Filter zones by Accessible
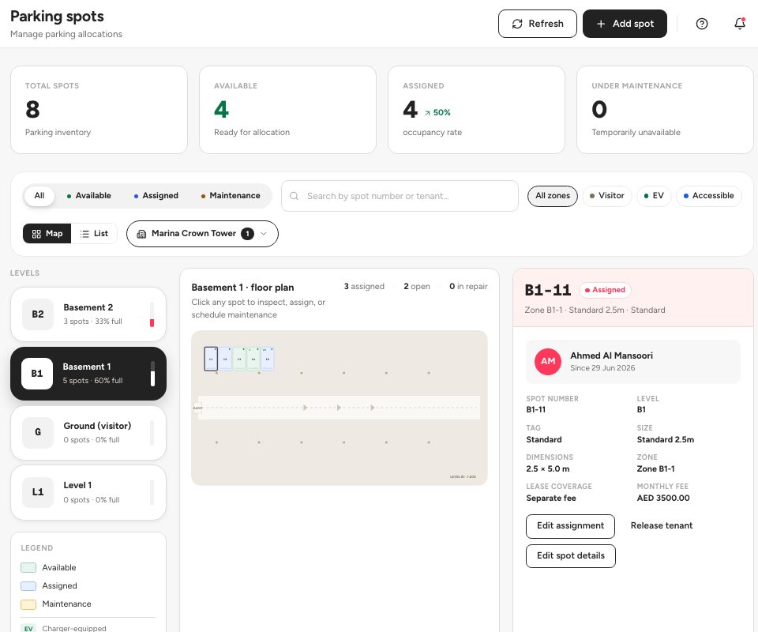This screenshot has width=758, height=632. click(x=709, y=196)
